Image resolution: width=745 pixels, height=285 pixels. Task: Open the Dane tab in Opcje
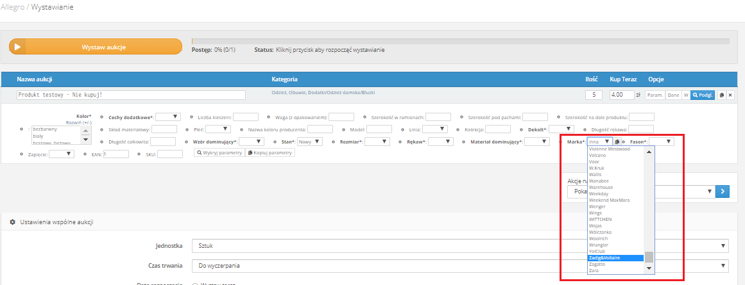click(x=673, y=95)
